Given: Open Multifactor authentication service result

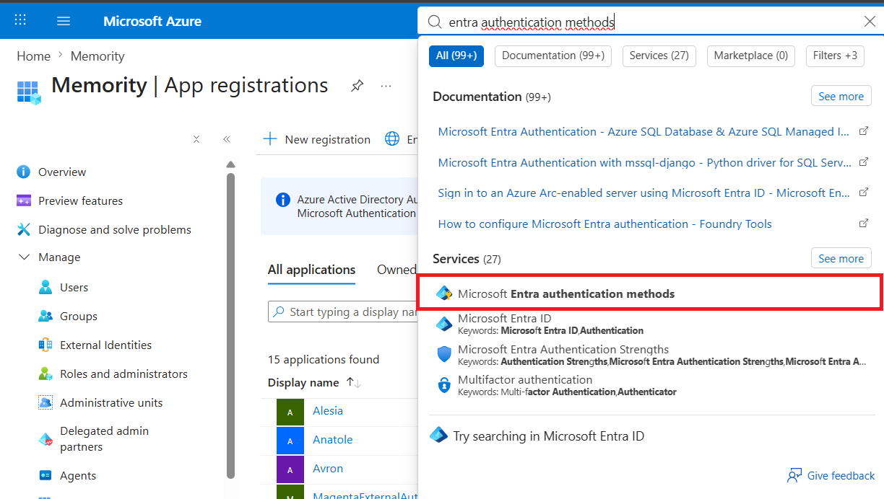Looking at the screenshot, I should point(650,385).
